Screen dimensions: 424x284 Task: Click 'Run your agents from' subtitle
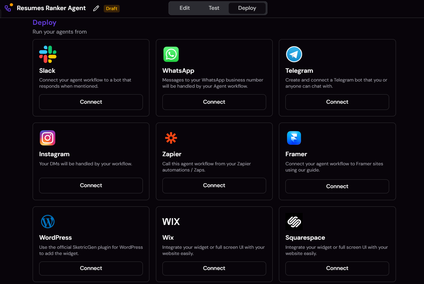click(x=60, y=32)
